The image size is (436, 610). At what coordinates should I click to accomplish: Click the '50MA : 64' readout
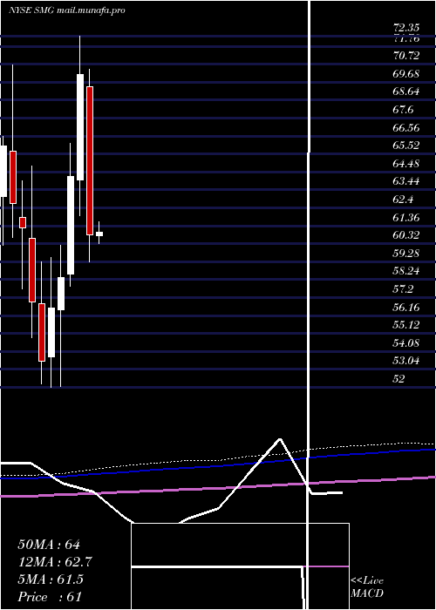click(x=49, y=545)
